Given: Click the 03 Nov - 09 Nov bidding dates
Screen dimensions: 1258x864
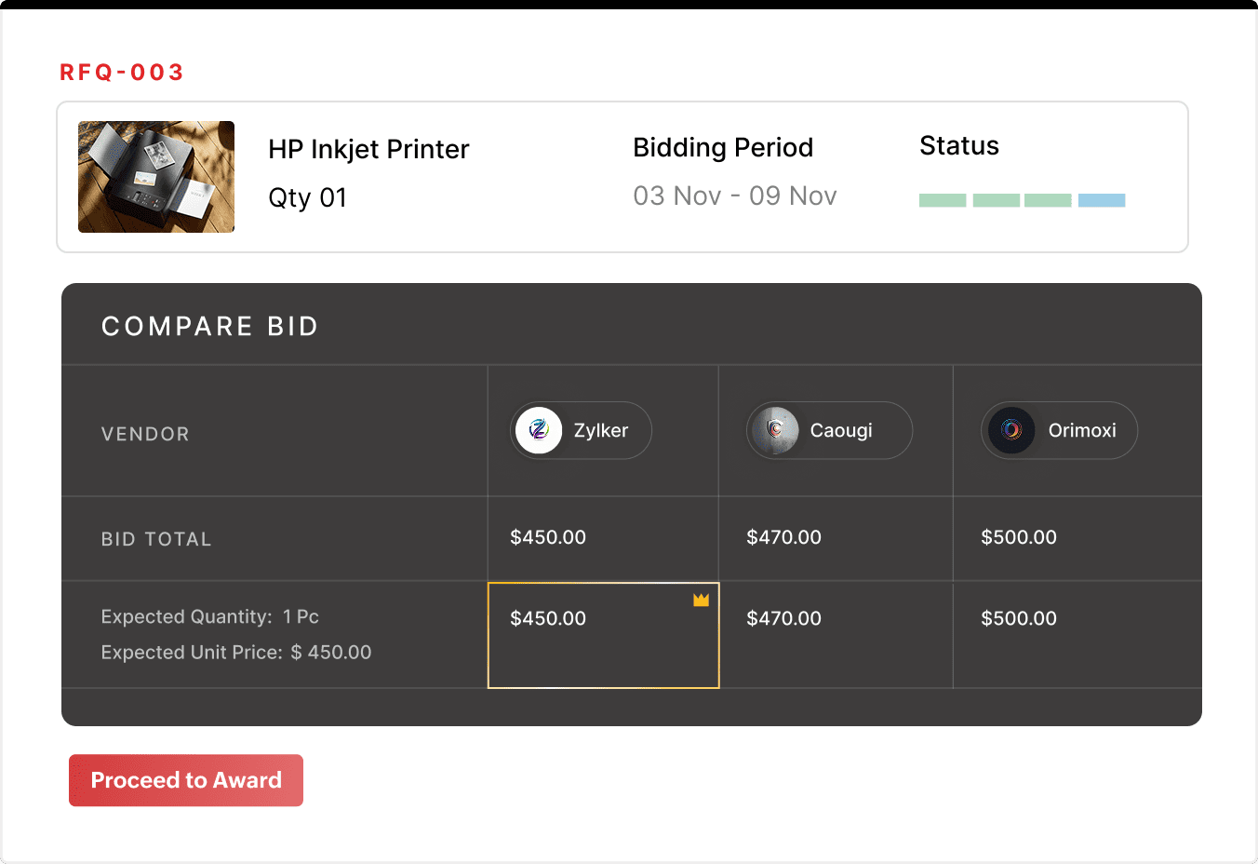Looking at the screenshot, I should point(735,196).
